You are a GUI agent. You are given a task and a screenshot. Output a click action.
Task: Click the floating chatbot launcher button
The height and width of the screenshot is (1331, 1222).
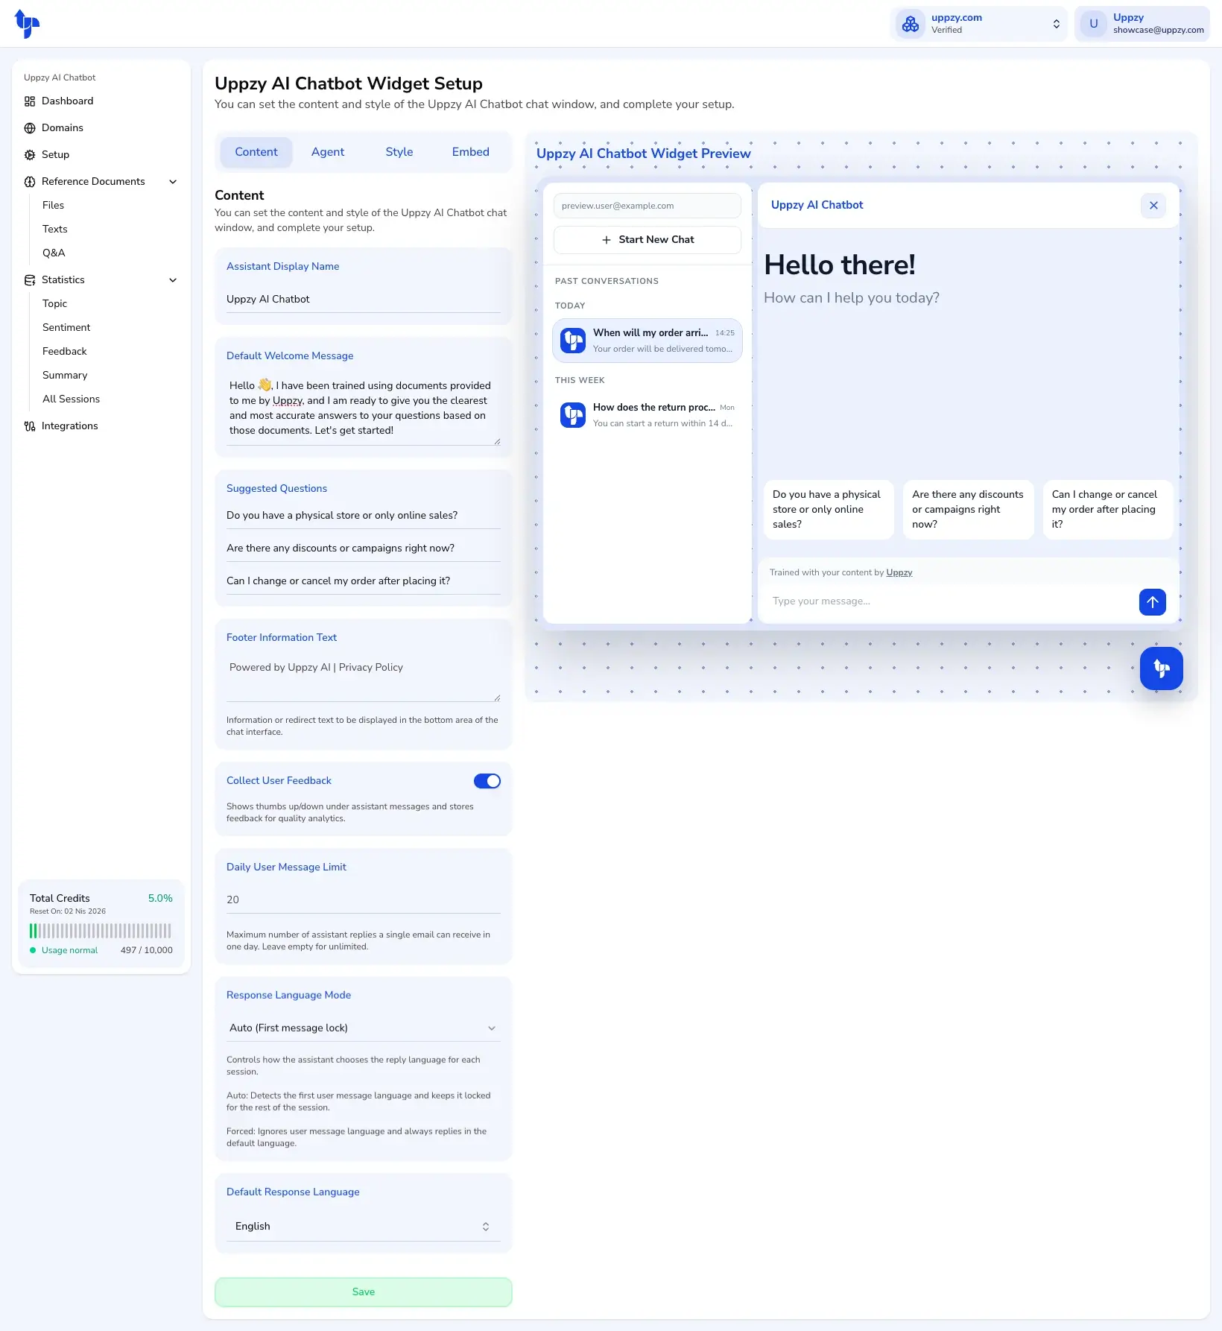click(x=1161, y=668)
